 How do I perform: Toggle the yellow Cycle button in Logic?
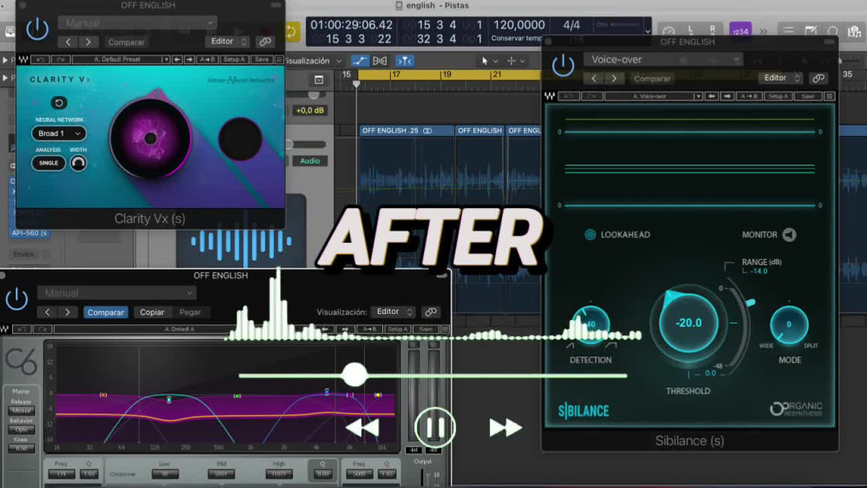(x=291, y=31)
